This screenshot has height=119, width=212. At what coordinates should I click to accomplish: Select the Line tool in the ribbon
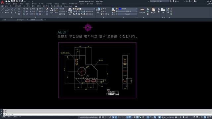3,11
